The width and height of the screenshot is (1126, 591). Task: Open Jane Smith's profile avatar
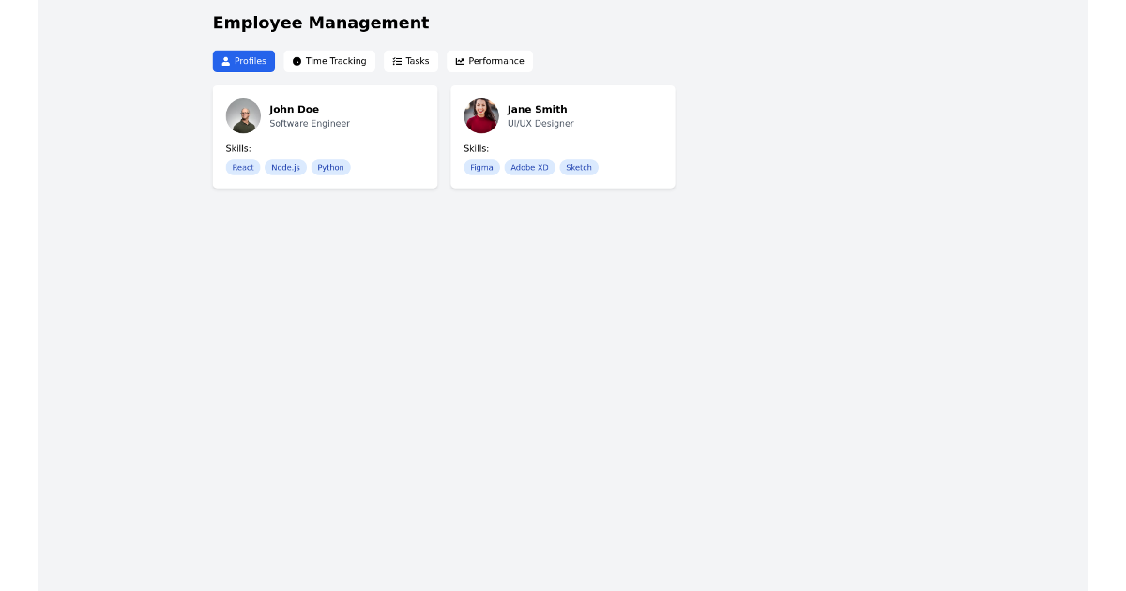481,115
